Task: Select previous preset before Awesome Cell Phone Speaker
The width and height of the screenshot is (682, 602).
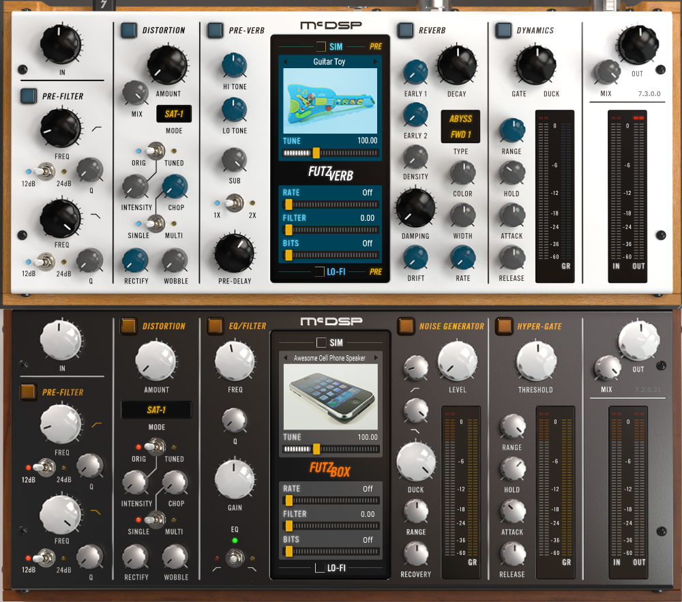Action: click(x=286, y=358)
